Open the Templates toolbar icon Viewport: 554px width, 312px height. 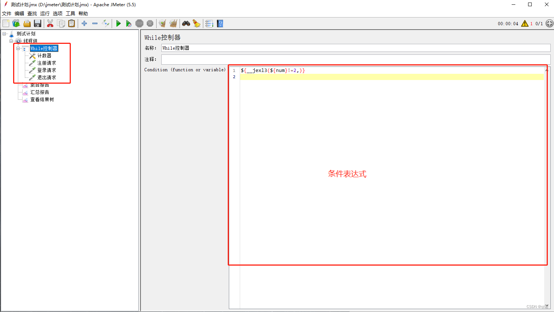(x=16, y=23)
